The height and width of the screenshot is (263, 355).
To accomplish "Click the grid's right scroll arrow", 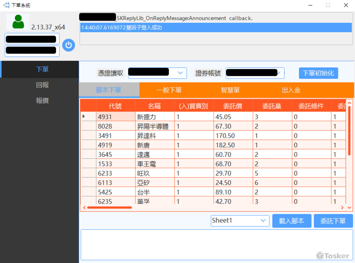I will coord(342,208).
